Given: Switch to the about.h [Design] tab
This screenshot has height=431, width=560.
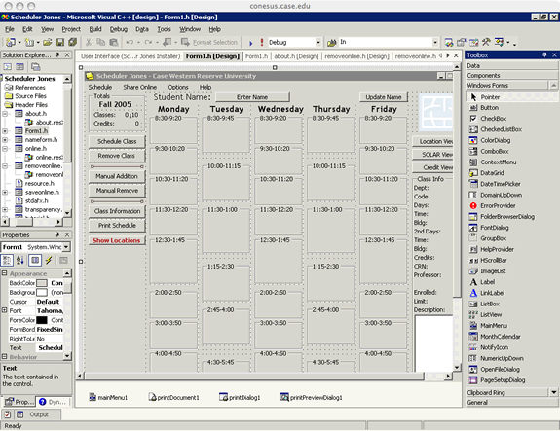Looking at the screenshot, I should coord(296,56).
